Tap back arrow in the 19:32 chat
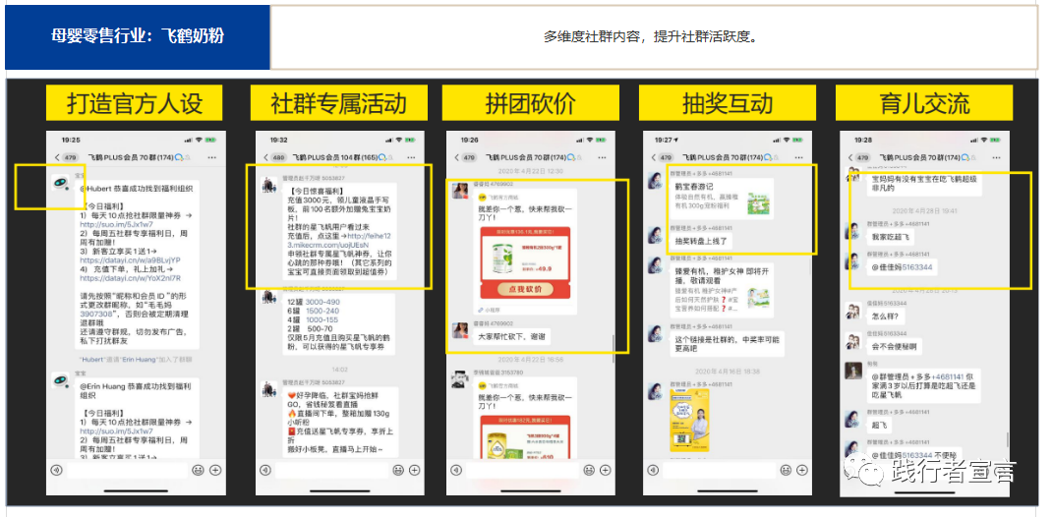 pyautogui.click(x=263, y=157)
